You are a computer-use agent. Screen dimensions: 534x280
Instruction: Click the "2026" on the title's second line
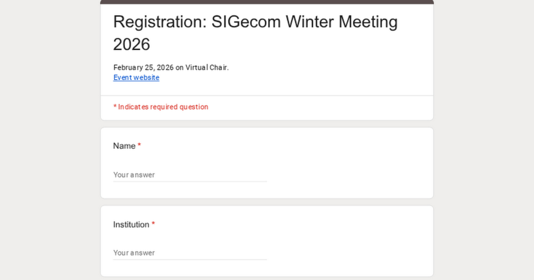pos(131,44)
